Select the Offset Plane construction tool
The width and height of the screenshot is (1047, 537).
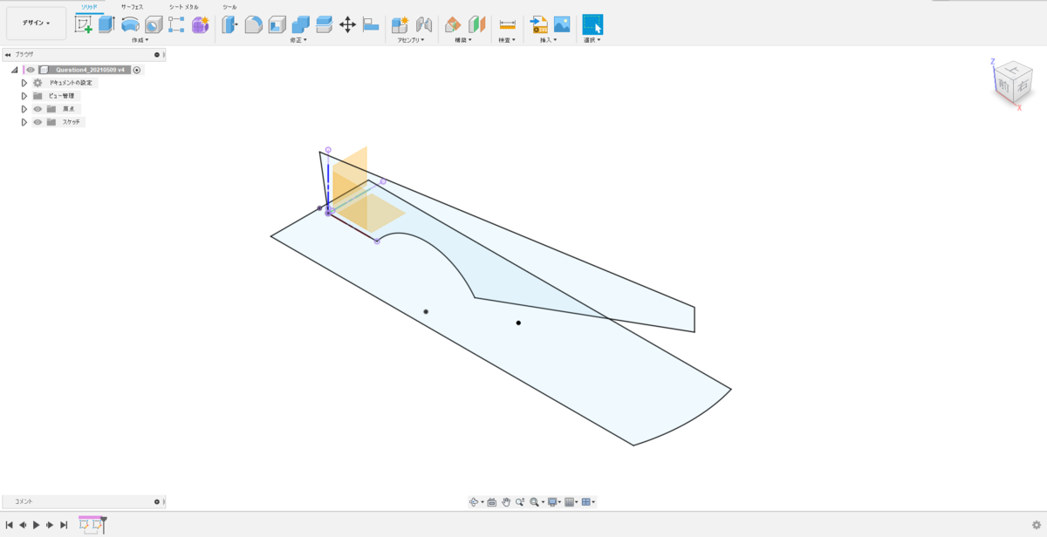pyautogui.click(x=454, y=24)
